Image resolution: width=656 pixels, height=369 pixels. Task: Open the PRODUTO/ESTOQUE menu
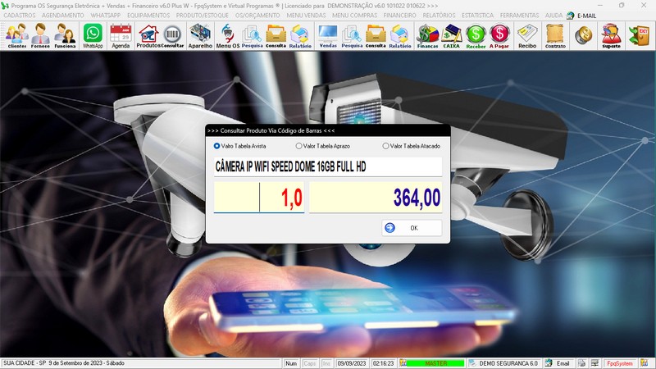tap(202, 15)
